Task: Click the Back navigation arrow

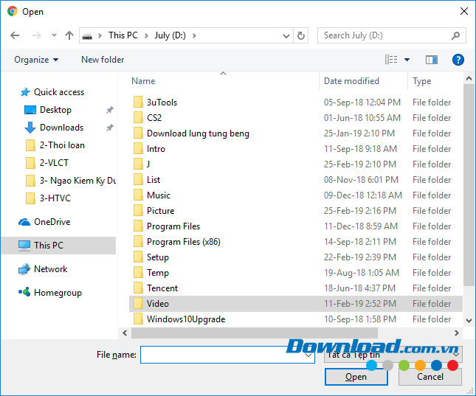Action: point(15,35)
